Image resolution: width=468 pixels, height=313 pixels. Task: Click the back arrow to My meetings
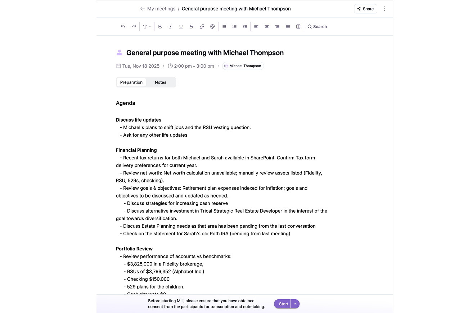[x=143, y=9]
